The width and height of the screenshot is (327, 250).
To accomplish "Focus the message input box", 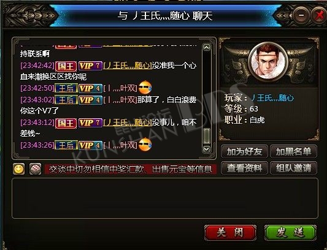I will click(x=165, y=199).
